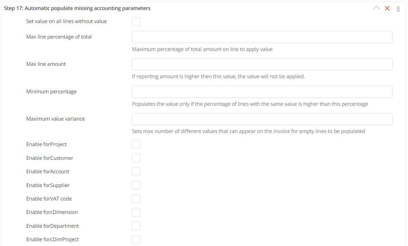Enable the Project checkbox

[x=136, y=144]
